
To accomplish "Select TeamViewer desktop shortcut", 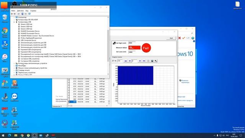I will (x=15, y=97).
